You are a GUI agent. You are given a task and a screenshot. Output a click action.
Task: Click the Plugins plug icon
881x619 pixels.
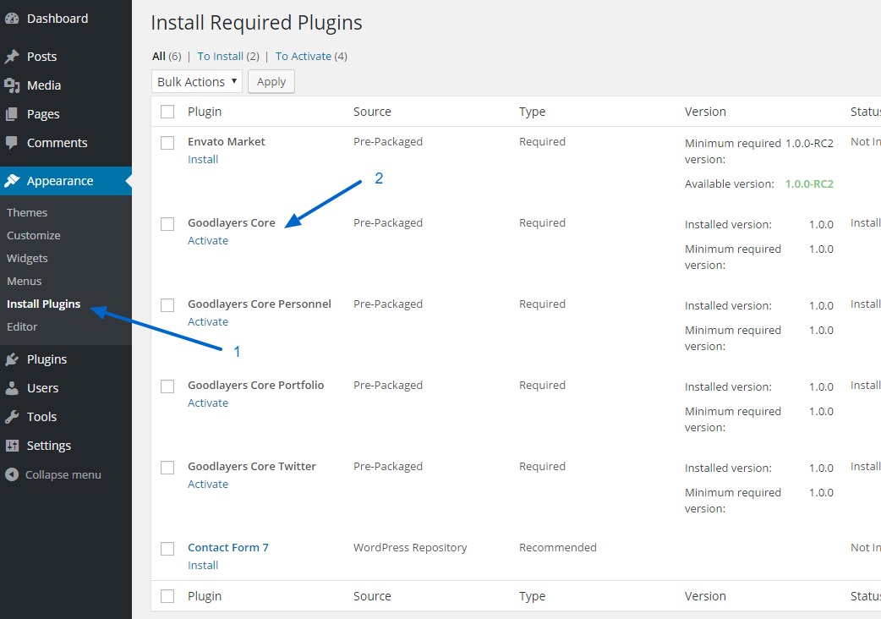(12, 359)
